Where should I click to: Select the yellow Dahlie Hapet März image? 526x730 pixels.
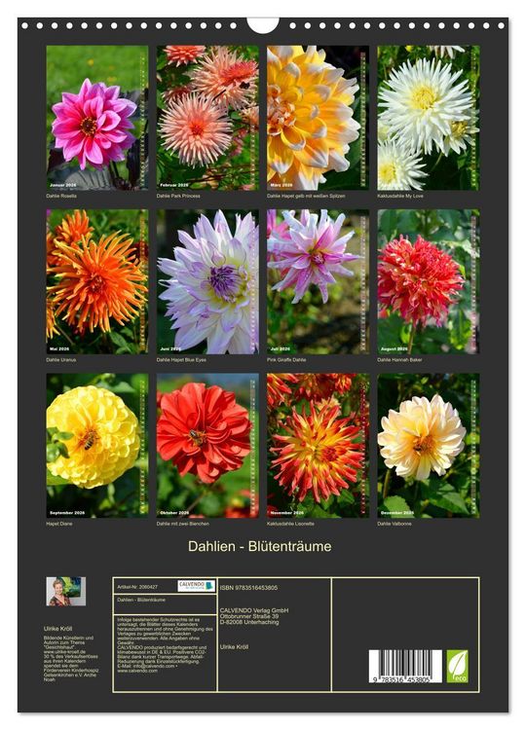tap(318, 118)
